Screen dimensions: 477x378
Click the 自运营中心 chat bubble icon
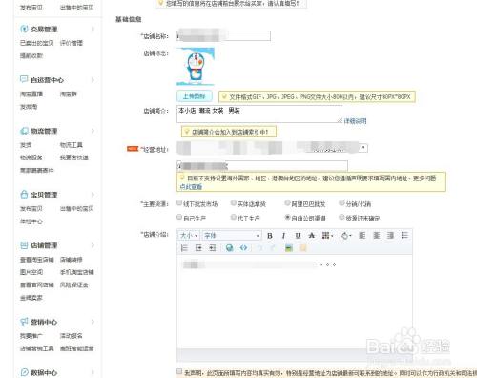click(x=24, y=79)
